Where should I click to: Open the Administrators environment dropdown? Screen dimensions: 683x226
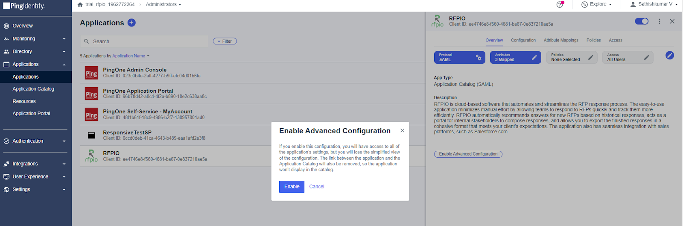pos(163,5)
